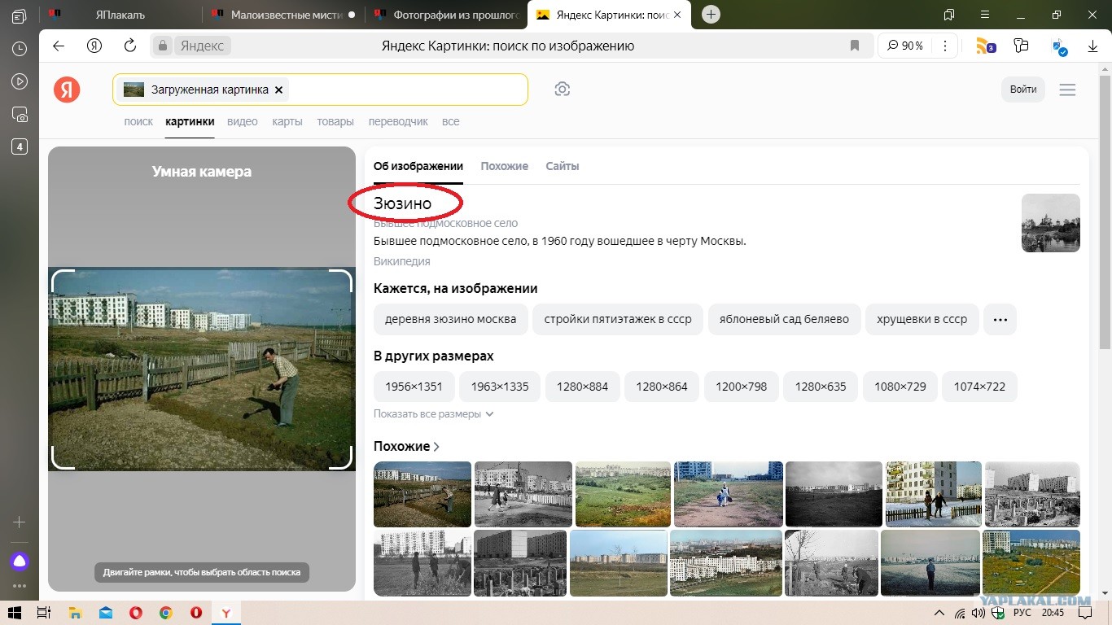Search 'стройки пятиэтажек в ссср' suggestion
Viewport: 1112px width, 625px height.
[x=618, y=319]
